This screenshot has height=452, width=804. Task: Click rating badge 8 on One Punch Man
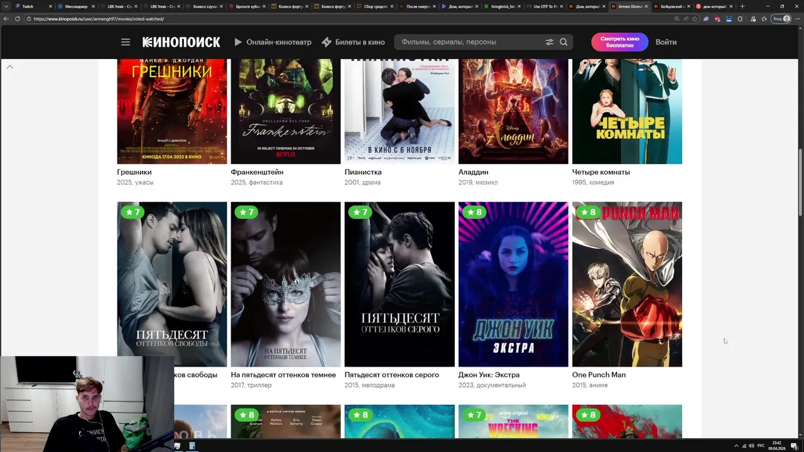[x=588, y=212]
